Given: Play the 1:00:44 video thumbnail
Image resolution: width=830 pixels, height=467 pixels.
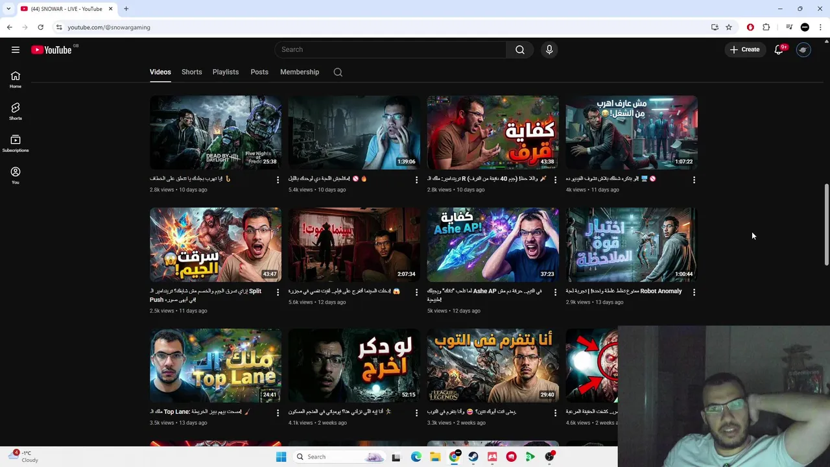Looking at the screenshot, I should pos(632,245).
